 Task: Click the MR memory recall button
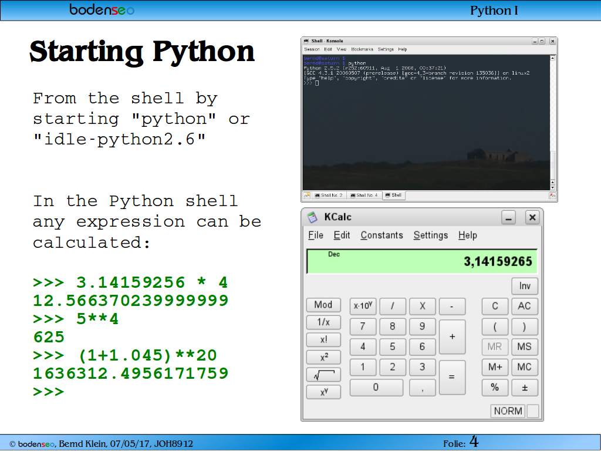495,347
